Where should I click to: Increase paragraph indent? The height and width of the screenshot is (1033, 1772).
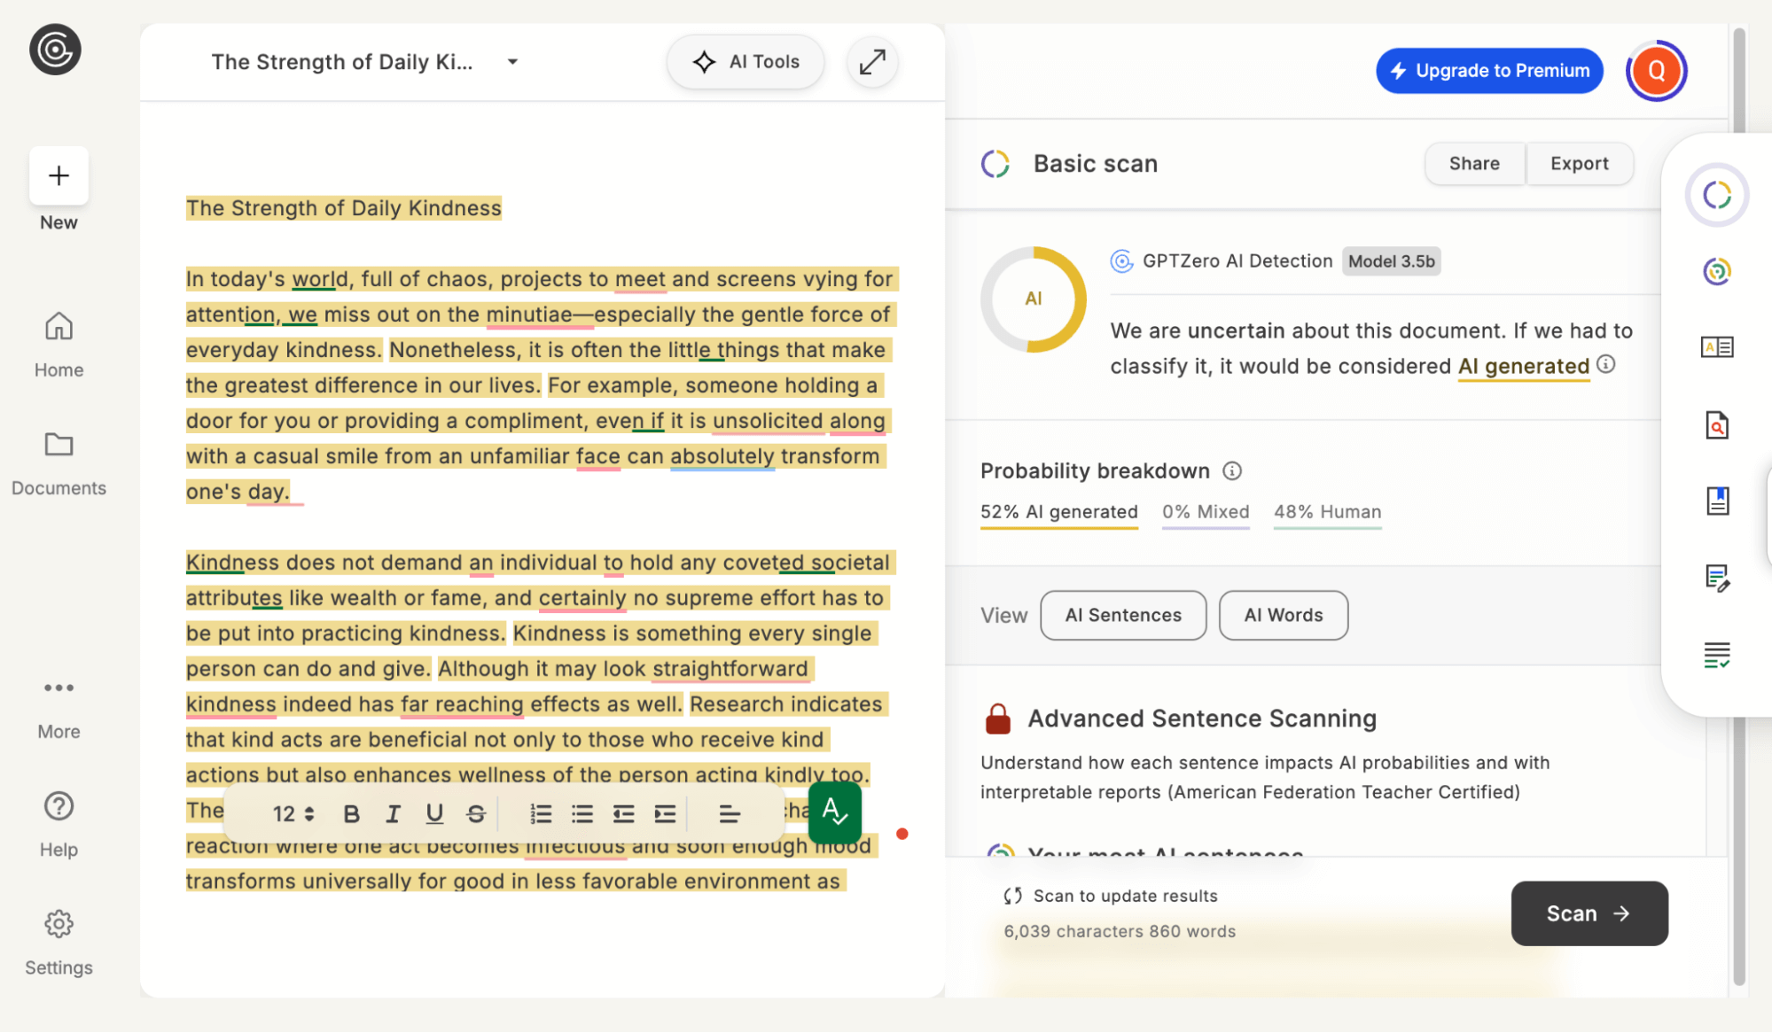pos(665,814)
